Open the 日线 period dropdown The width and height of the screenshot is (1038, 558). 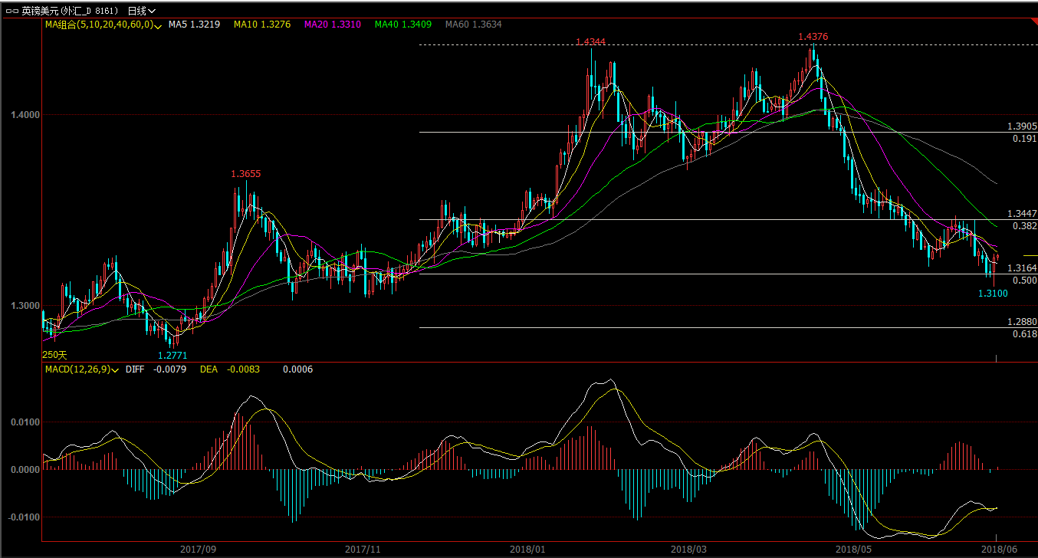(142, 11)
